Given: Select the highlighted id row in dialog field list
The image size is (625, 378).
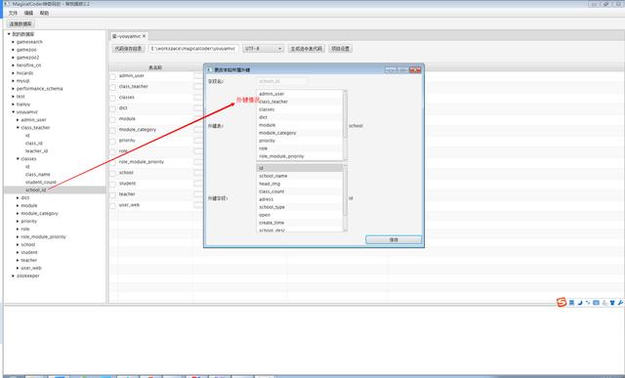Looking at the screenshot, I should 300,168.
